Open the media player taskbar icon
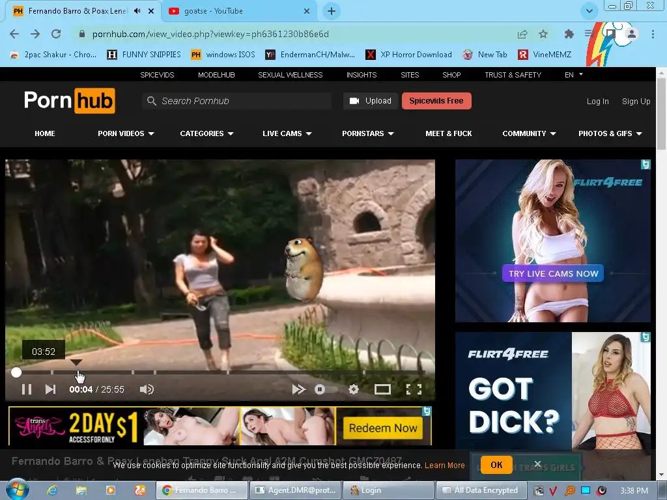 tap(110, 490)
